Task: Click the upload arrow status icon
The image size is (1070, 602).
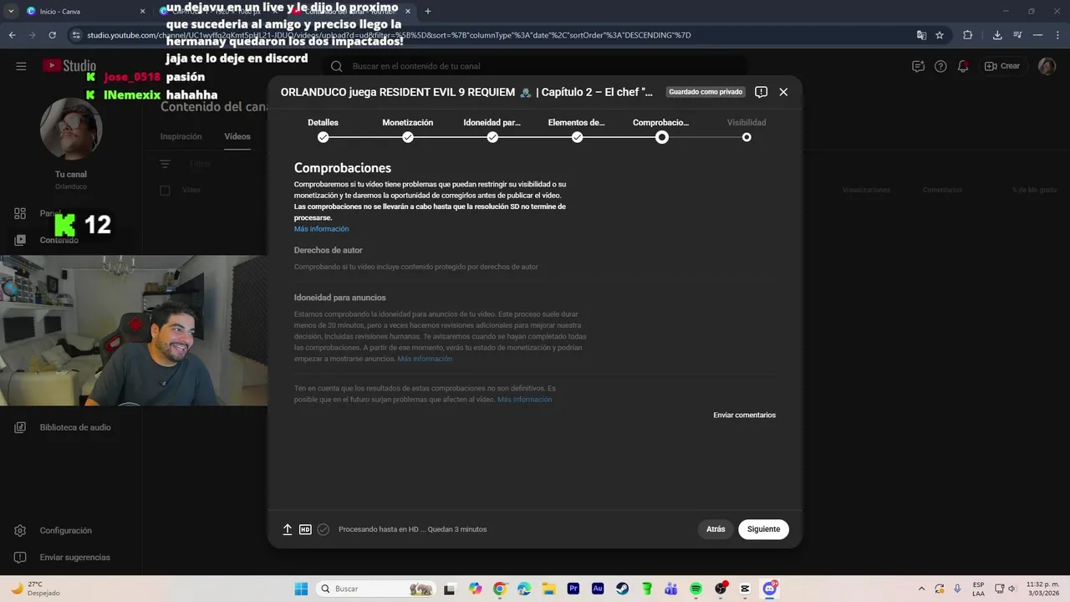Action: (288, 529)
